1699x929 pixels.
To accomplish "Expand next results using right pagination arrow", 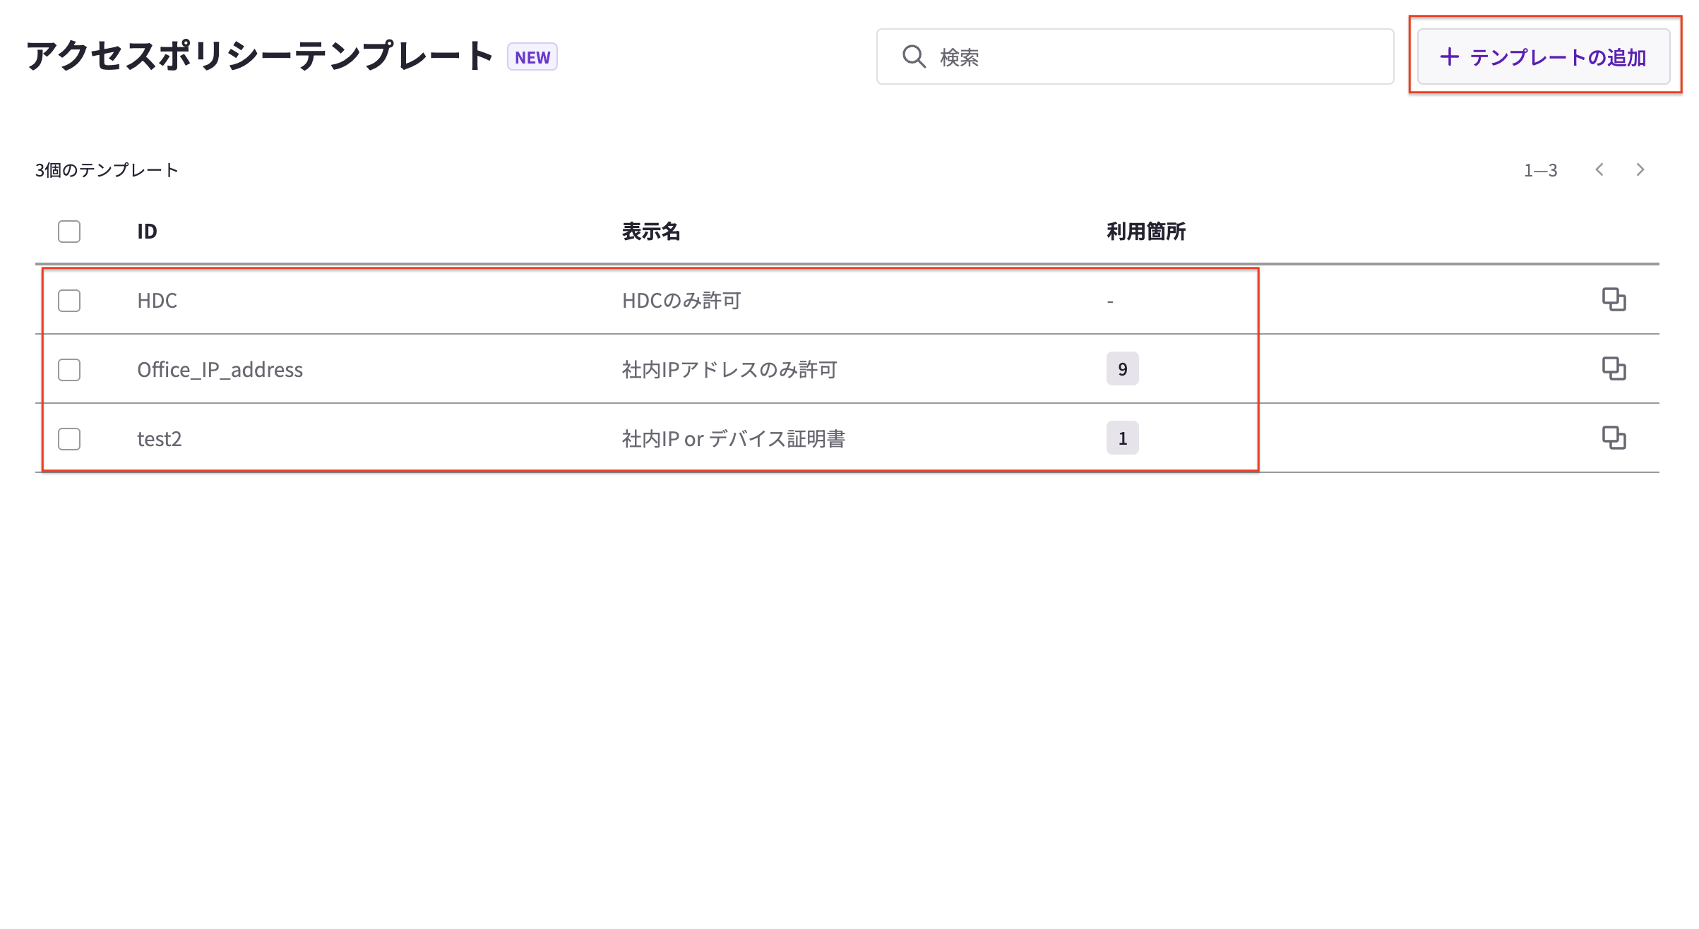I will (1639, 169).
